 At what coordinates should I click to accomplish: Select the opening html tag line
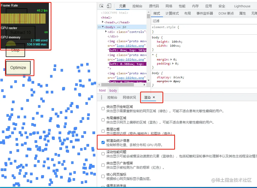click(x=106, y=18)
